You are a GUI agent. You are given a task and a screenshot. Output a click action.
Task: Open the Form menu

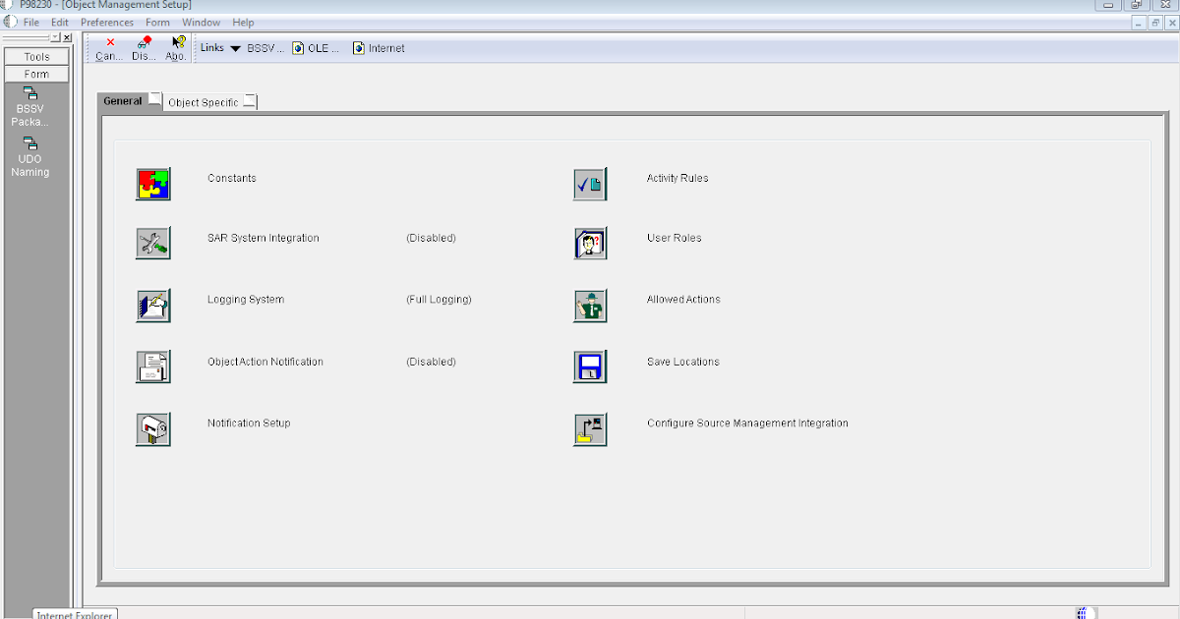157,23
